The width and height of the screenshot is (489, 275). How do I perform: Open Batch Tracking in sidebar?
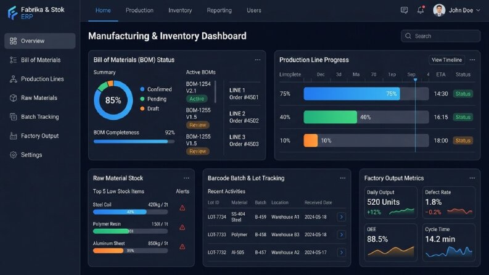tap(40, 117)
